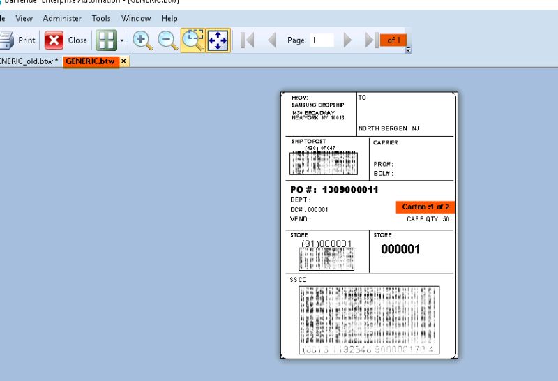The width and height of the screenshot is (558, 381).
Task: Open the Tools menu
Action: (101, 19)
